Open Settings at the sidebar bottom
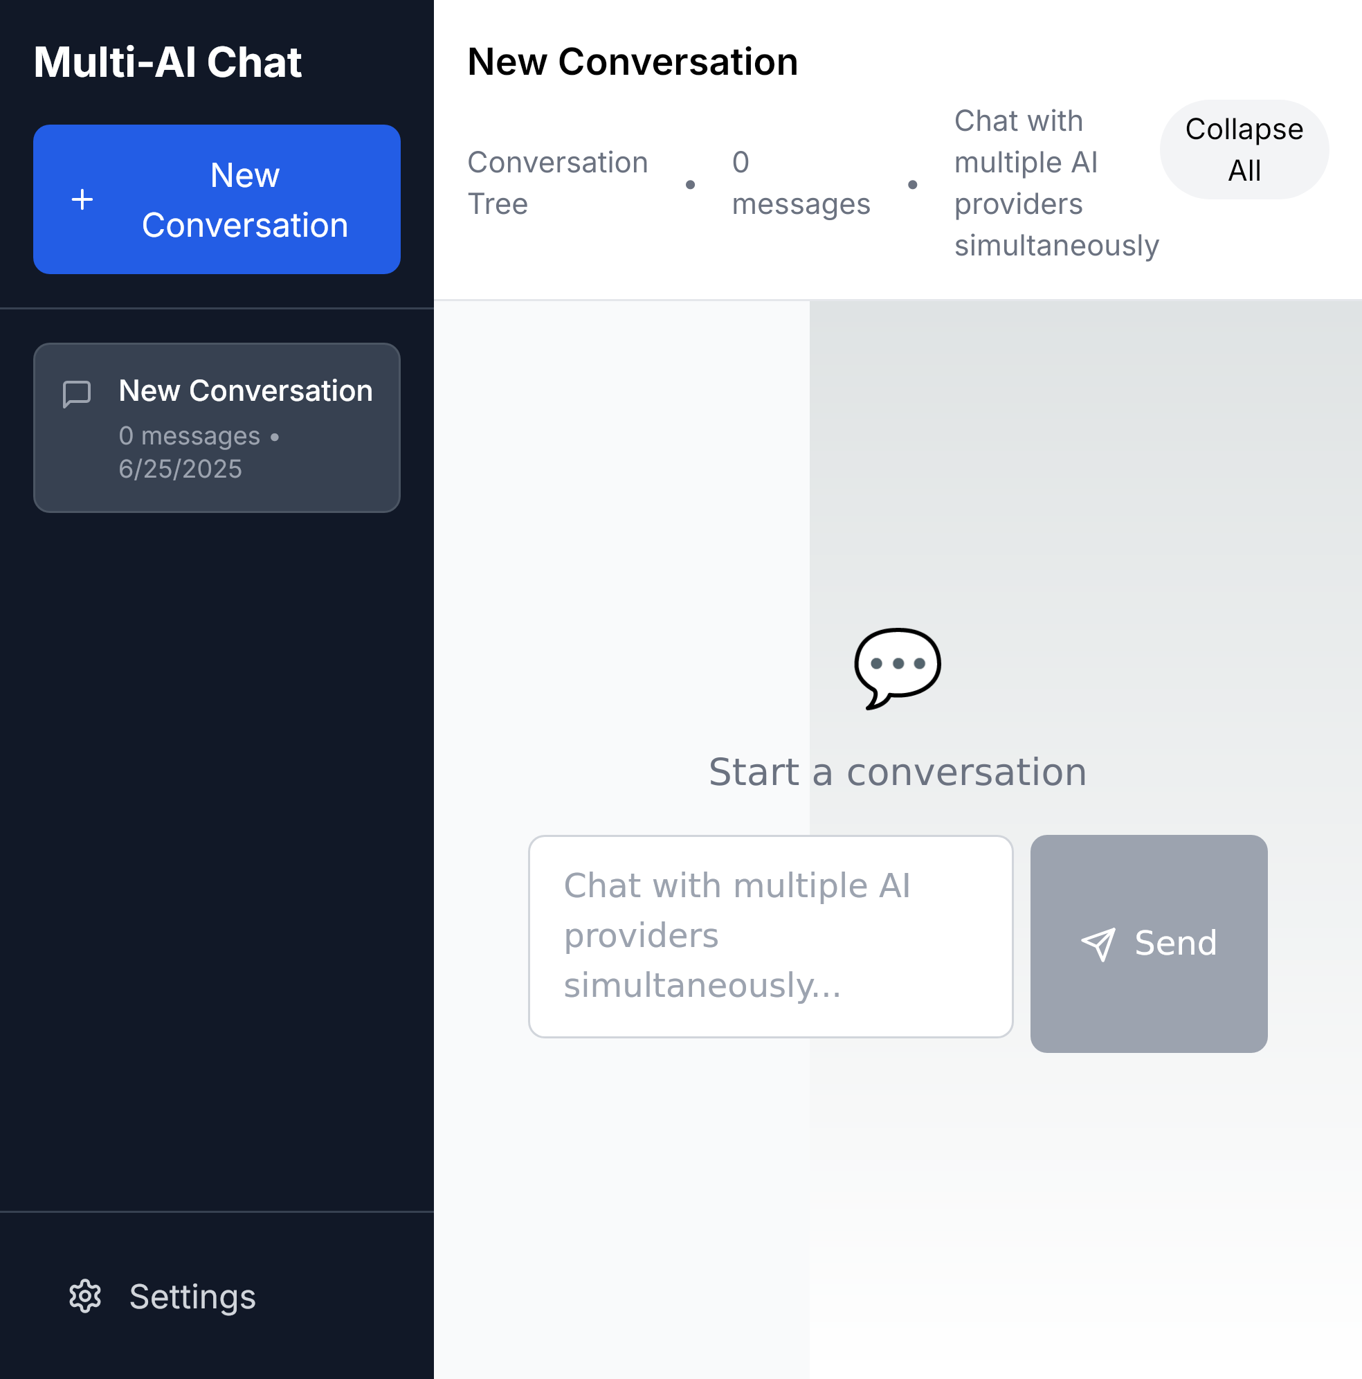 tap(163, 1296)
